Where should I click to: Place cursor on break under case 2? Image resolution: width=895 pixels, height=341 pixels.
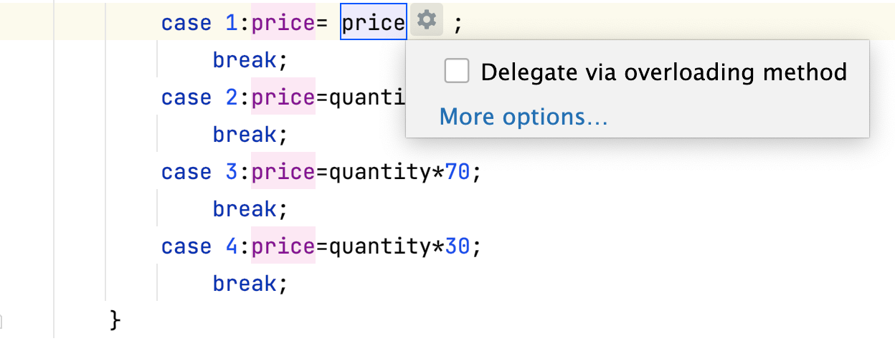(x=245, y=135)
